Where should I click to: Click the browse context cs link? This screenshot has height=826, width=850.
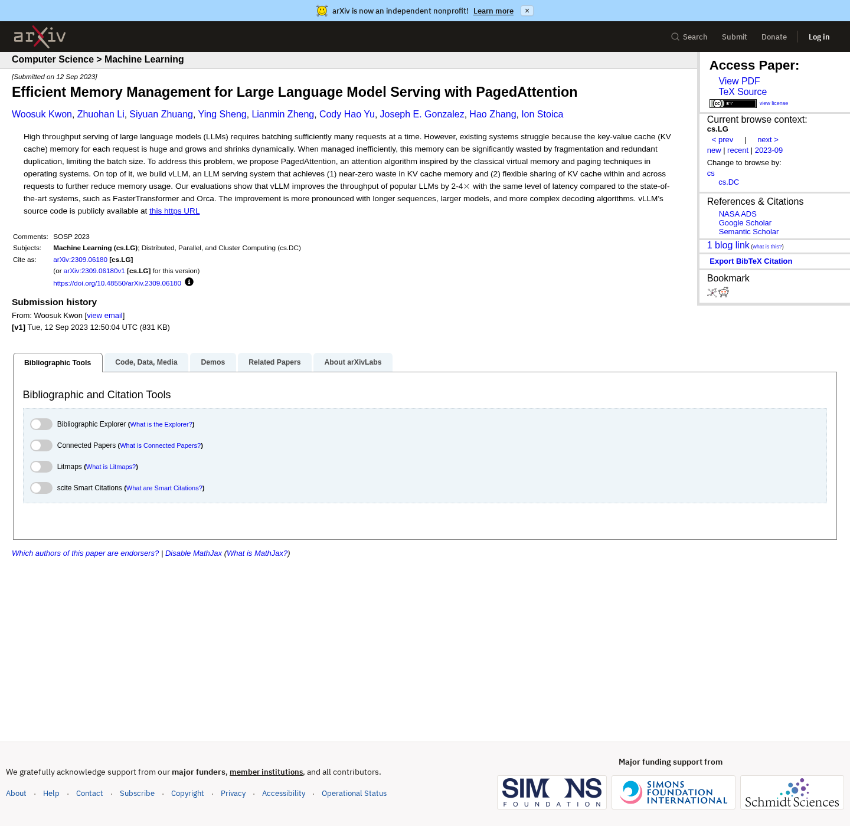click(711, 173)
